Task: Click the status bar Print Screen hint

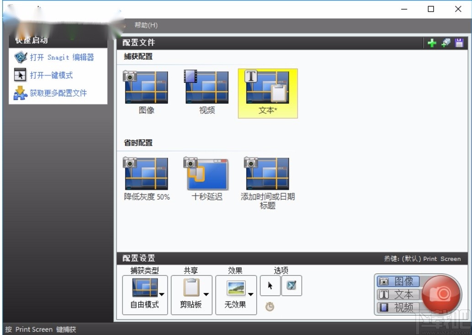Action: tap(41, 329)
